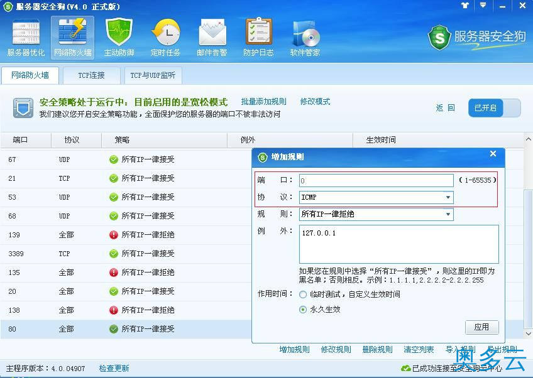This screenshot has width=533, height=378.
Task: Click the cloud connection status icon in status bar
Action: 405,368
